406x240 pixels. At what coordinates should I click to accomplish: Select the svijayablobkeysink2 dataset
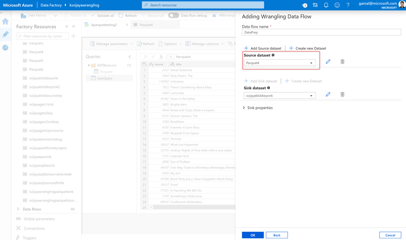tap(45, 87)
